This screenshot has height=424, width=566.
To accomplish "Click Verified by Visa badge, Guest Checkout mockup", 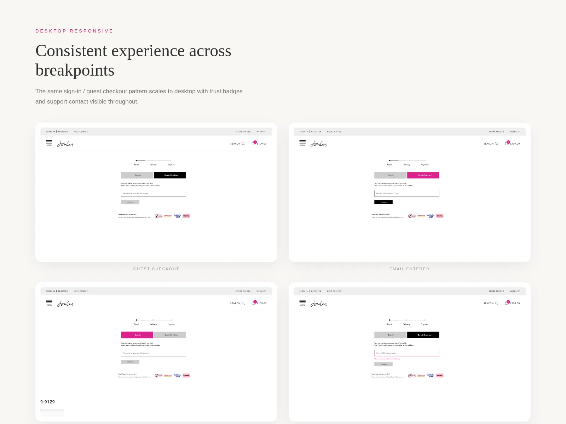I will pos(177,216).
